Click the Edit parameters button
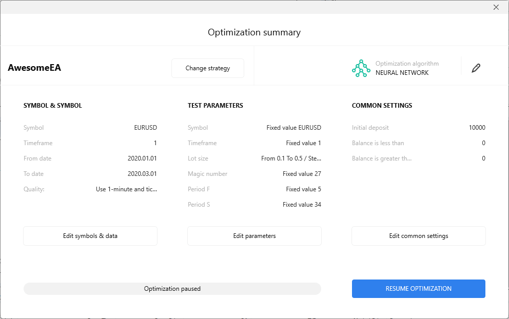This screenshot has width=509, height=319. pos(254,236)
